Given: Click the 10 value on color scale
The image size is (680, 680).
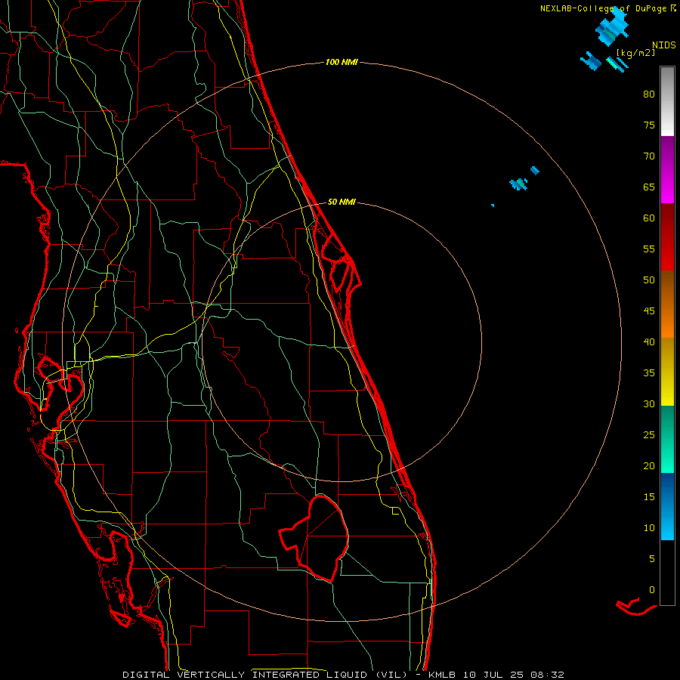Looking at the screenshot, I should [x=649, y=528].
